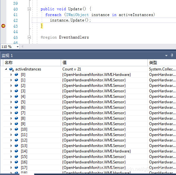Viewport: 176px width, 175px height.
Task: Click the object icon of element [7]
Action: [16, 113]
